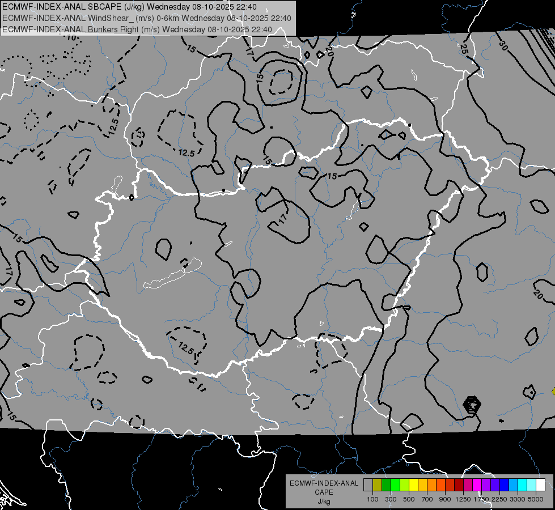This screenshot has height=510, width=555.
Task: Click the 30 contour label
Action: click(503, 45)
